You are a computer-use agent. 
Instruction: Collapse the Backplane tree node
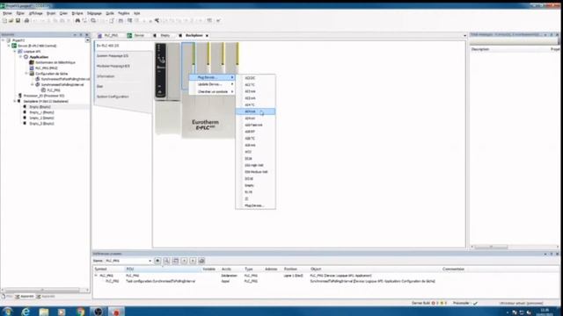tap(15, 102)
